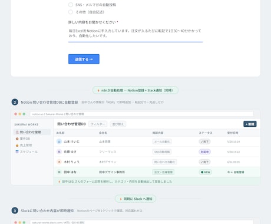
Task: Open 問い合わせ管理 in the Notion sidebar
Action: 32,132
